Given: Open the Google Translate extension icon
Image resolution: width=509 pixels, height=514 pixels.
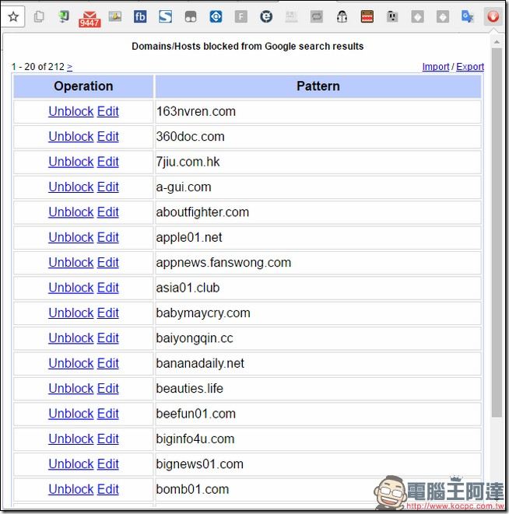Looking at the screenshot, I should pos(467,16).
